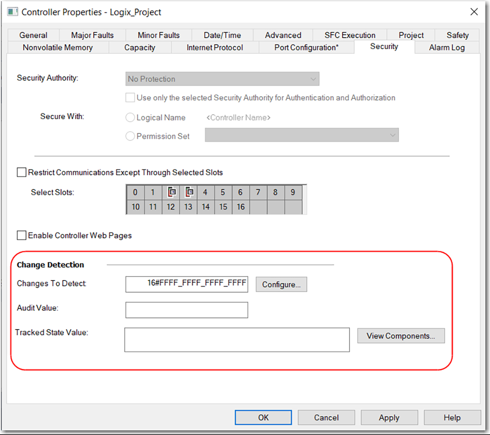Enable Restrict Communications Except Through Selected Slots
This screenshot has width=490, height=435.
pyautogui.click(x=21, y=172)
